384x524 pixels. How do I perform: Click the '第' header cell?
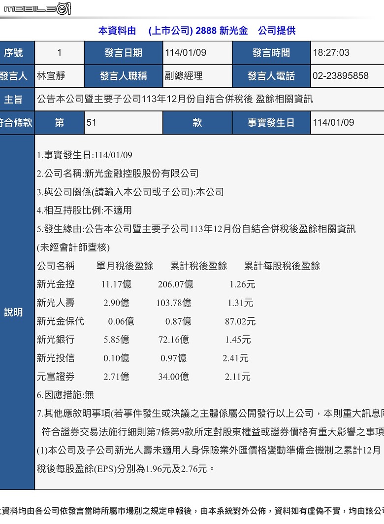click(60, 123)
